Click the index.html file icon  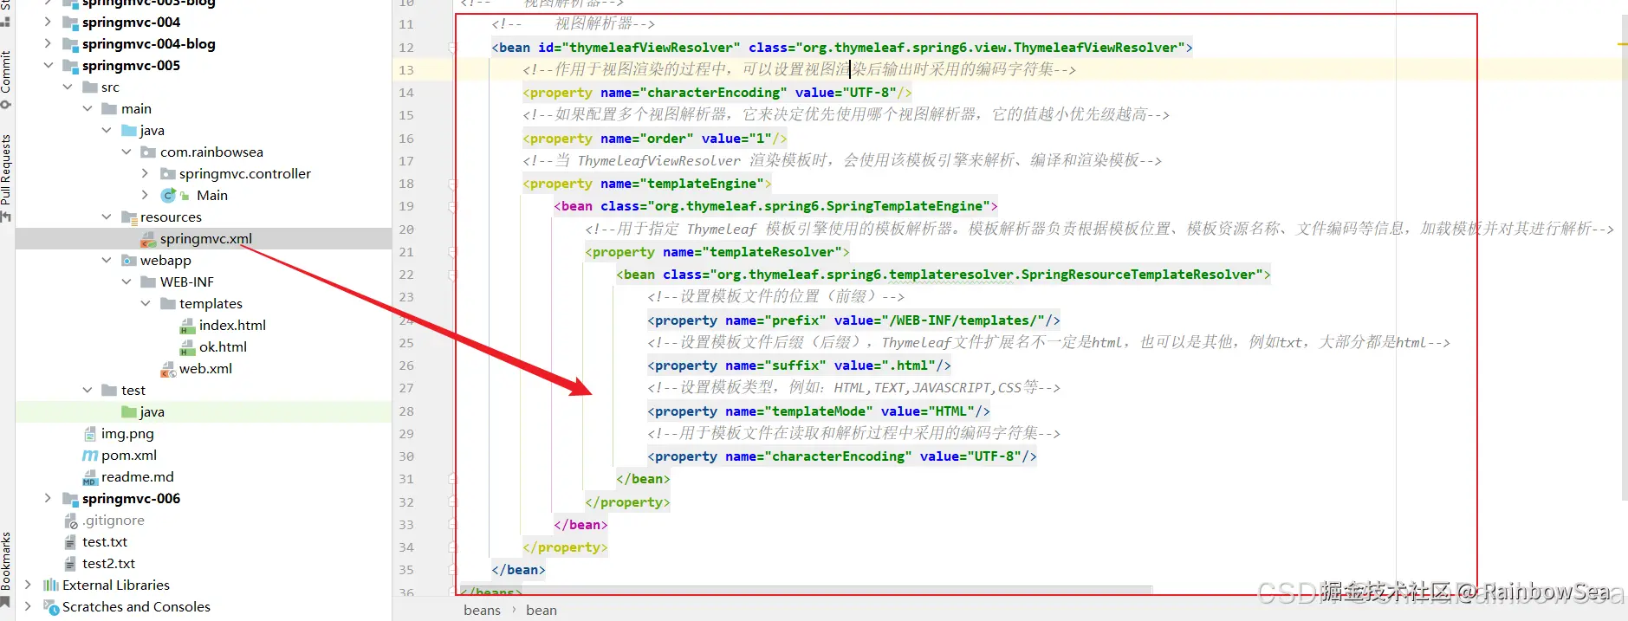pyautogui.click(x=187, y=326)
